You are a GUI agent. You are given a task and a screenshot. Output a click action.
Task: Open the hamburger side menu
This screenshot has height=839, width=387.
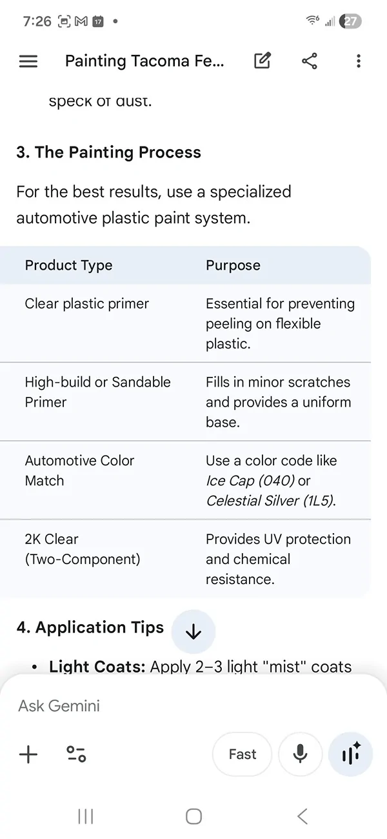pyautogui.click(x=28, y=61)
